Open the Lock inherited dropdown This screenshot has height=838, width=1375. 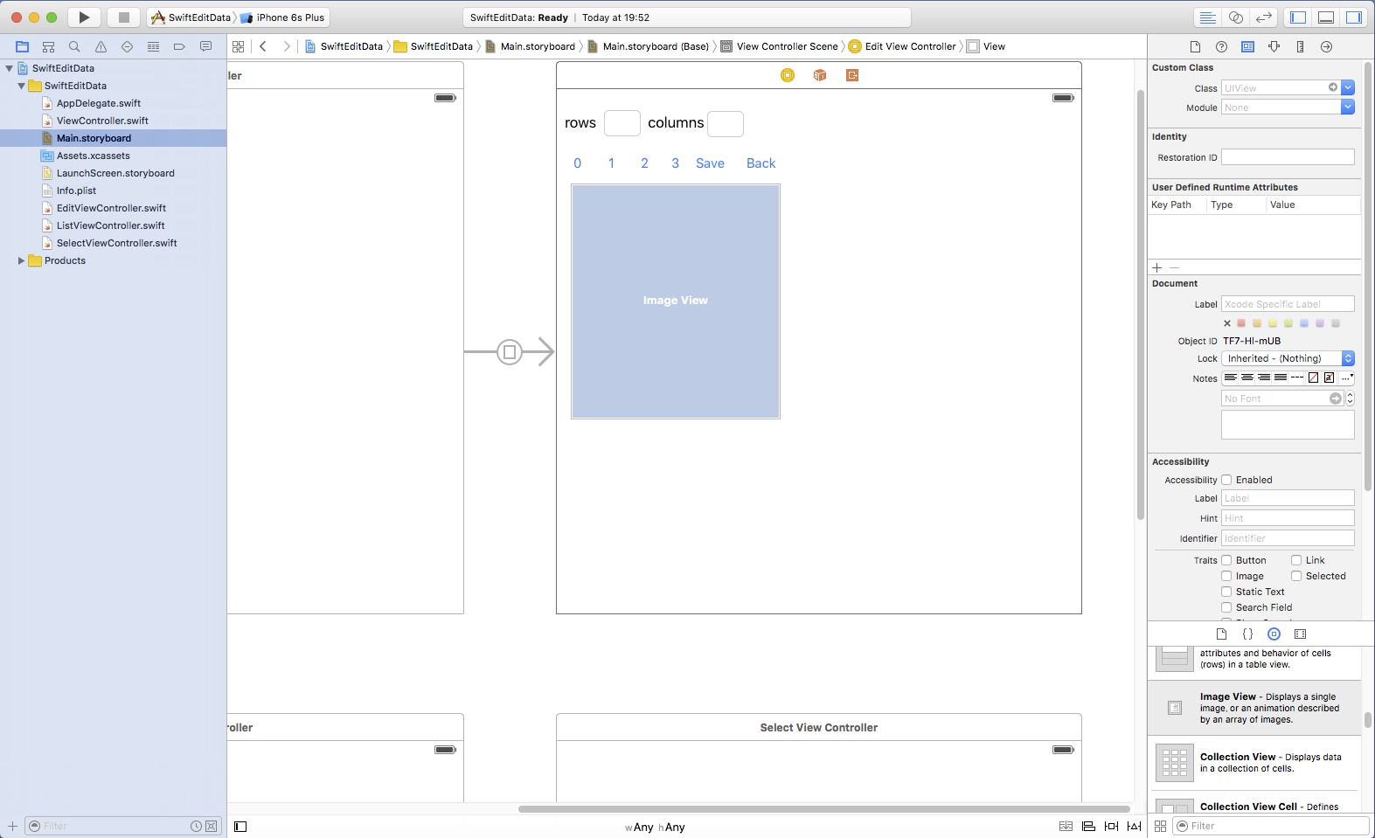tap(1347, 358)
